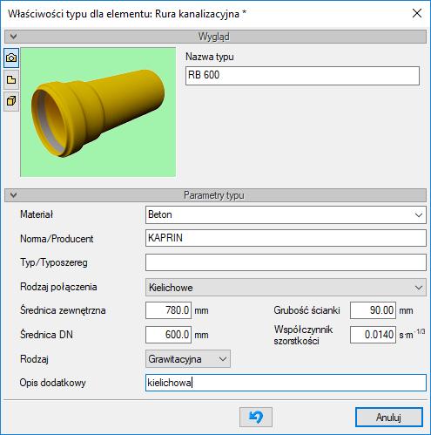Click the Średnica zewnętrzna label
The height and width of the screenshot is (435, 431).
click(63, 310)
